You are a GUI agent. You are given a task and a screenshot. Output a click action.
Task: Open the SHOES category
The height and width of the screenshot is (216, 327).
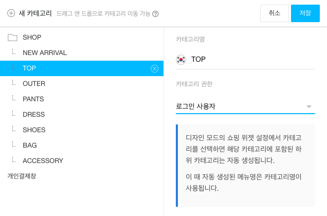point(82,130)
